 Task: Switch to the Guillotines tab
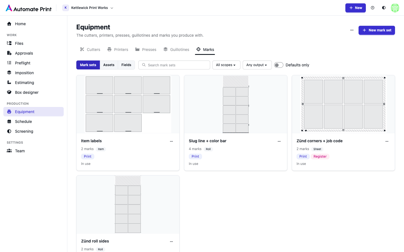pyautogui.click(x=176, y=50)
